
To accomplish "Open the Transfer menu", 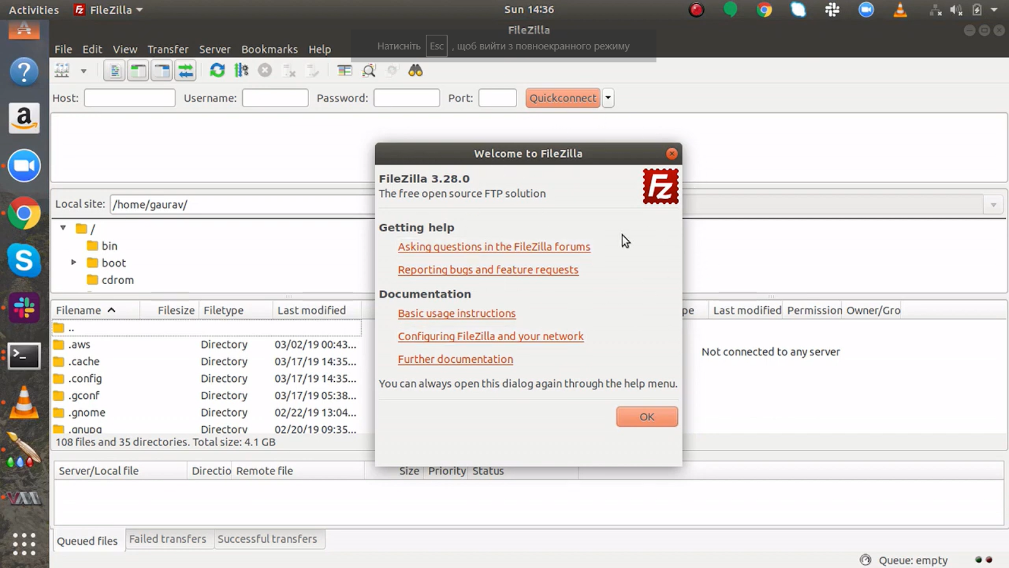I will coord(168,49).
